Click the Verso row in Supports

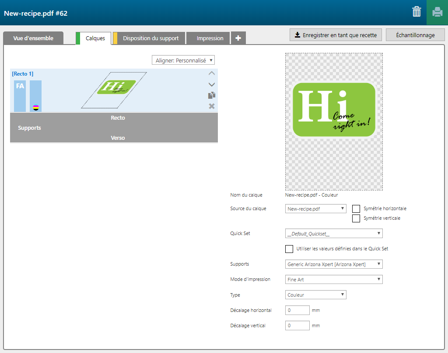pos(118,138)
